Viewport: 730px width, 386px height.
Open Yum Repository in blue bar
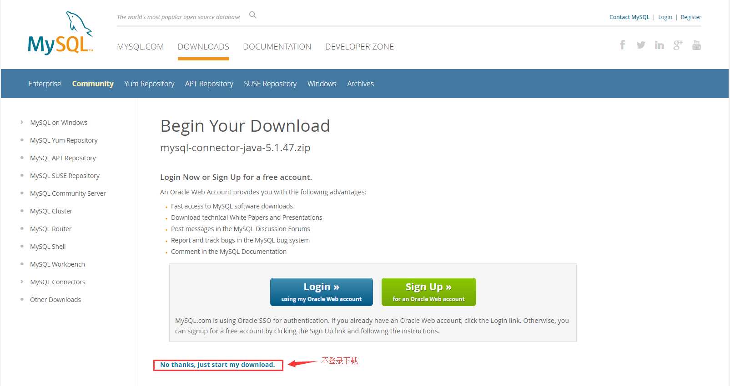149,84
